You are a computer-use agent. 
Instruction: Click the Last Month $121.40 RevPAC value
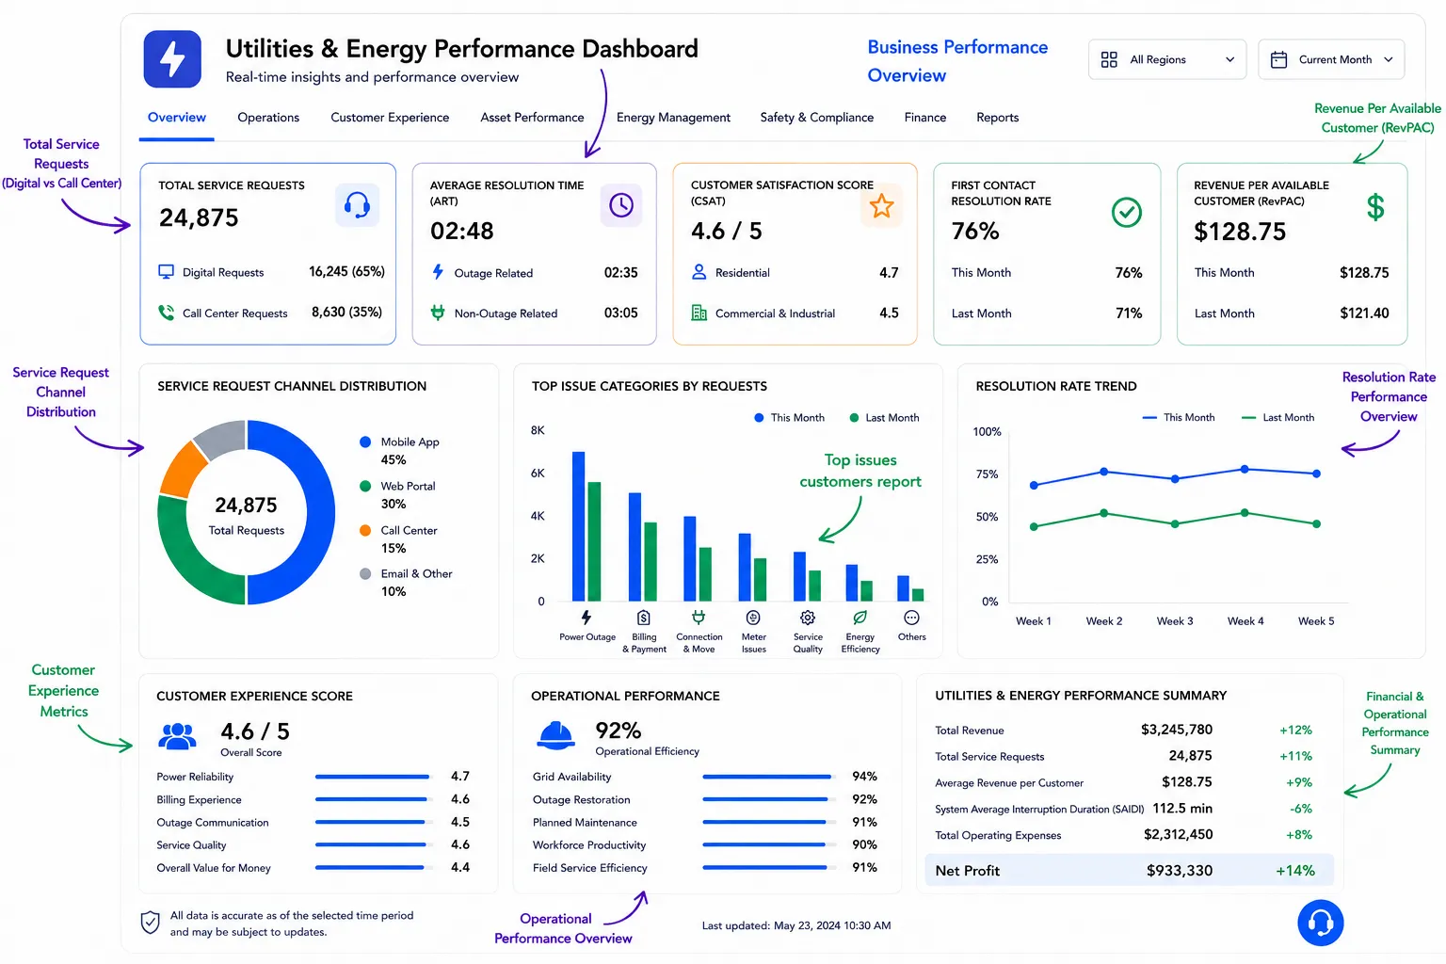(x=1364, y=313)
